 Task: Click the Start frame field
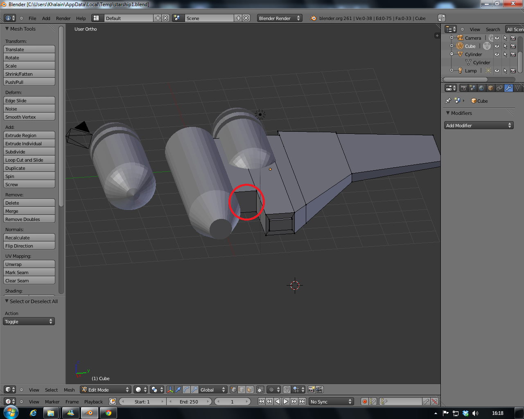pos(142,401)
